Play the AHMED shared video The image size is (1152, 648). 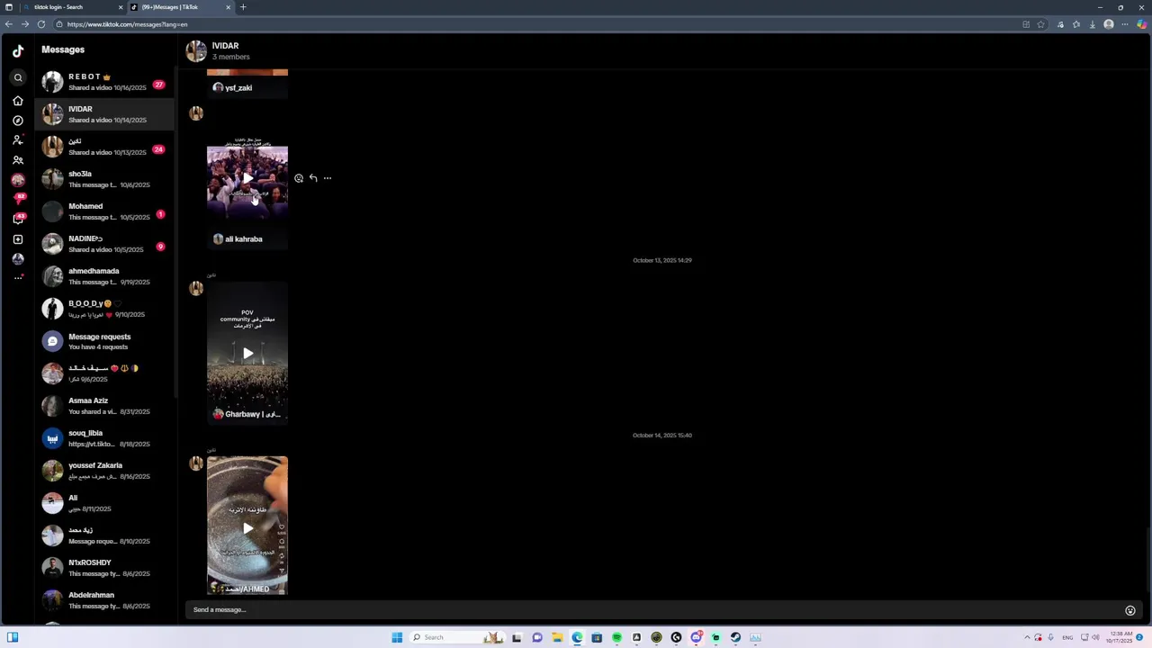pyautogui.click(x=247, y=528)
